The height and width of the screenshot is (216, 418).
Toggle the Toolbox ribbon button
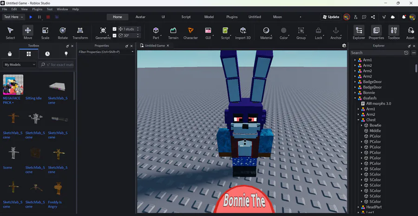click(x=394, y=33)
